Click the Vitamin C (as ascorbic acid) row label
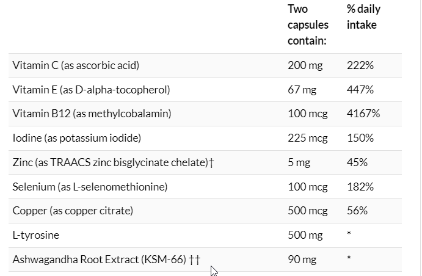The image size is (422, 276). click(x=79, y=65)
